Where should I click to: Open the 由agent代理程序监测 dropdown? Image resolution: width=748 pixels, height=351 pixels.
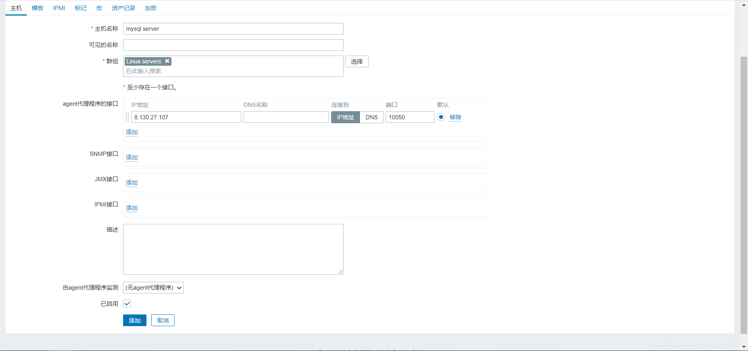pyautogui.click(x=153, y=288)
